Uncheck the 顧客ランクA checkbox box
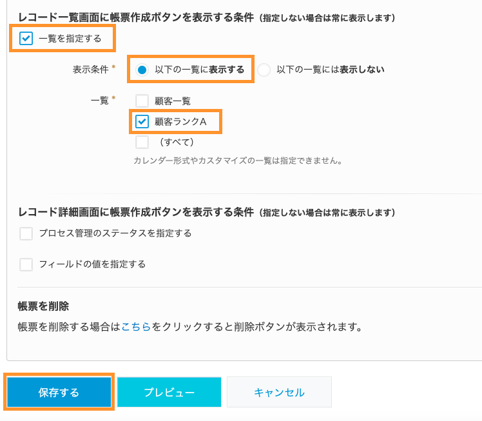This screenshot has width=482, height=421. click(142, 121)
